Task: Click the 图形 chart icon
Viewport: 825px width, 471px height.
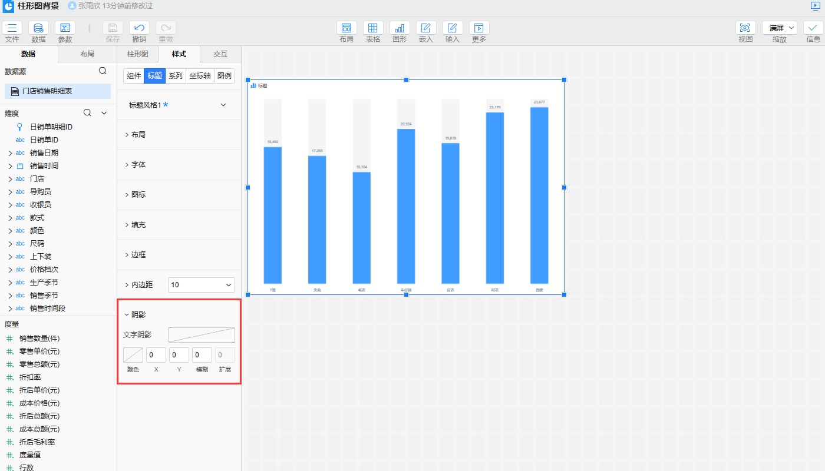Action: [x=400, y=28]
